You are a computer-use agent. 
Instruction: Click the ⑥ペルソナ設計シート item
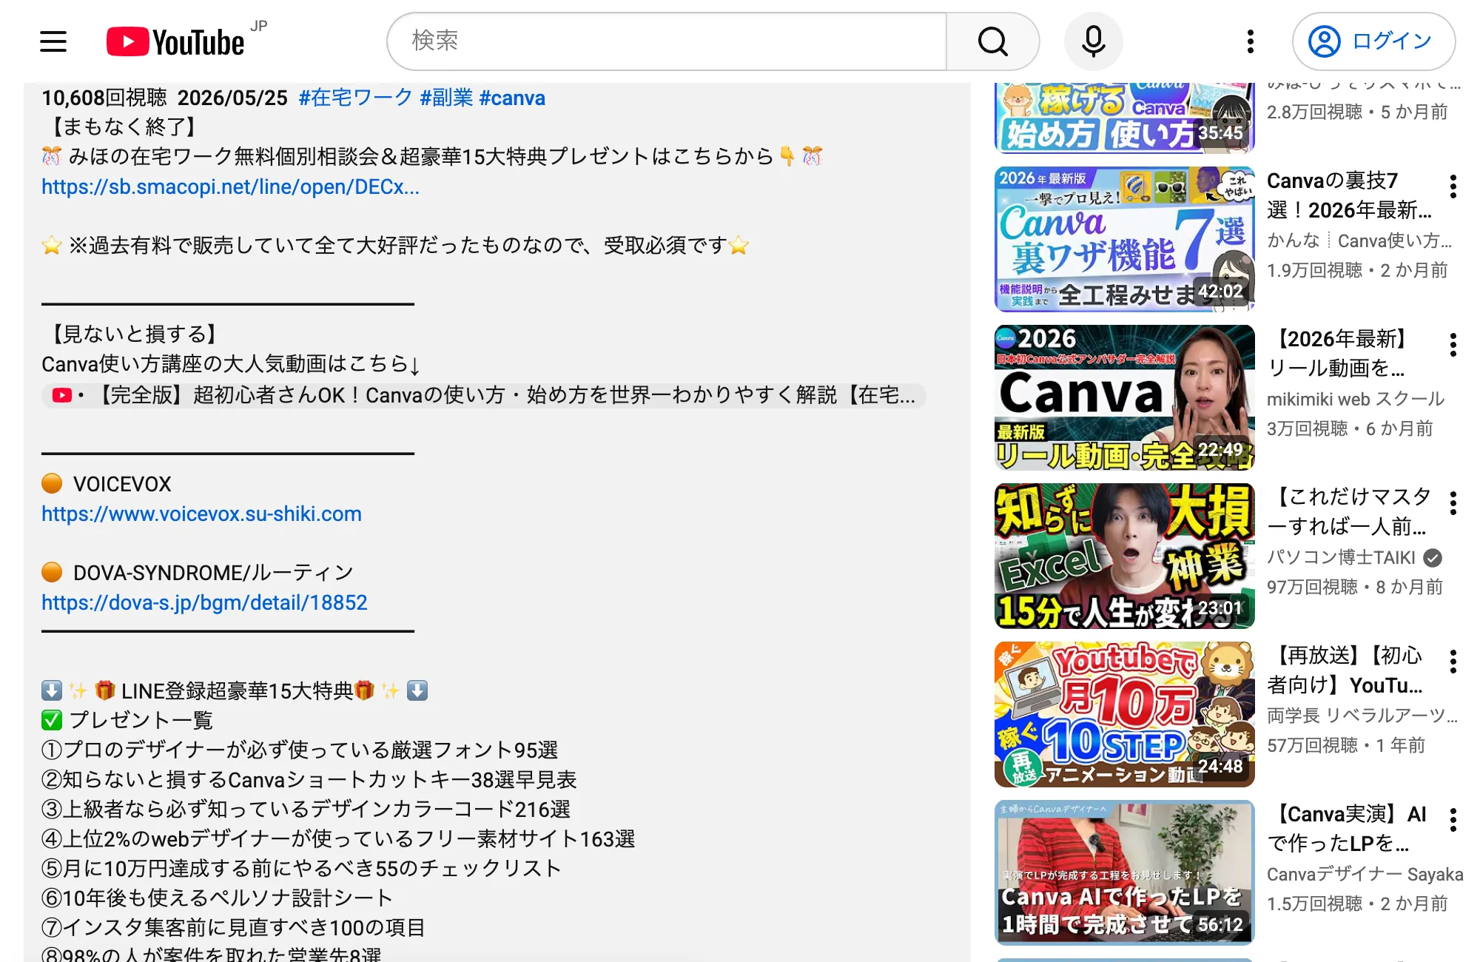pos(218,898)
